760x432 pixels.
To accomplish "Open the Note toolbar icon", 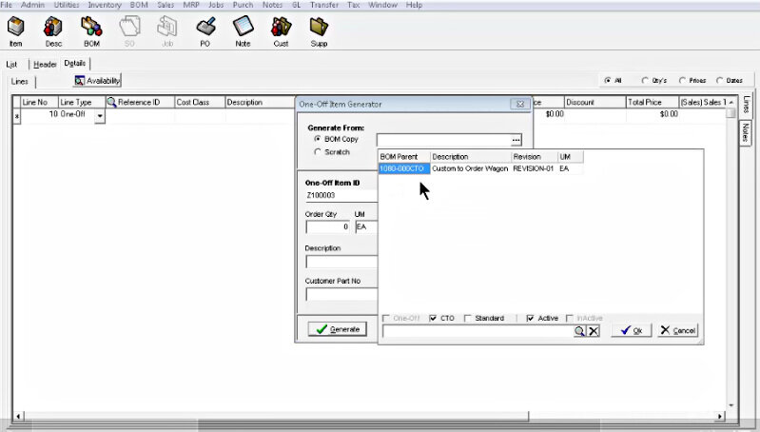I will click(243, 30).
